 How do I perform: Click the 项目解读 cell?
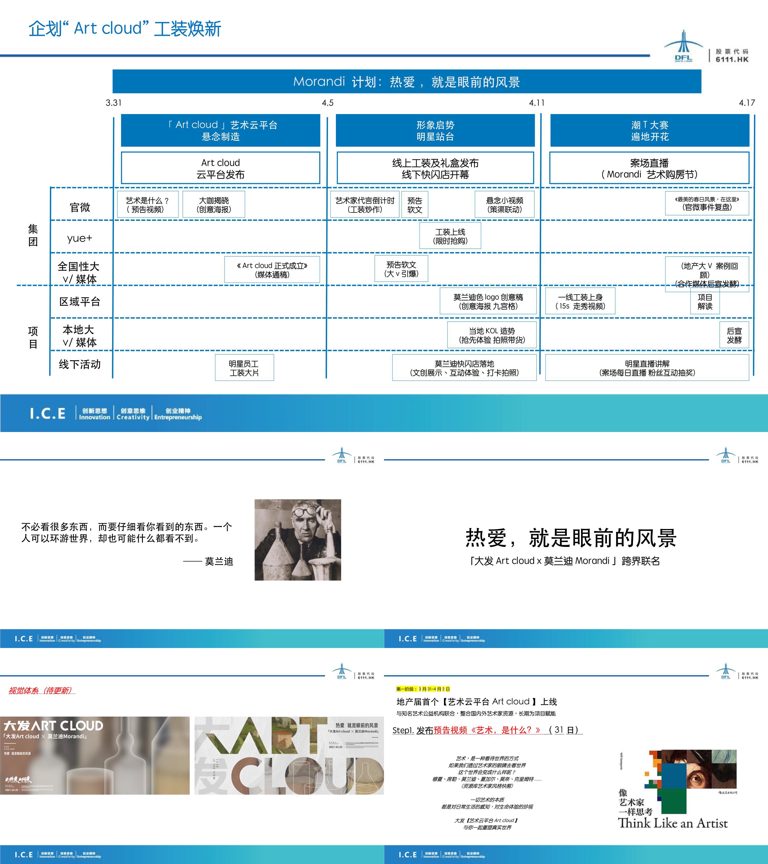[705, 301]
